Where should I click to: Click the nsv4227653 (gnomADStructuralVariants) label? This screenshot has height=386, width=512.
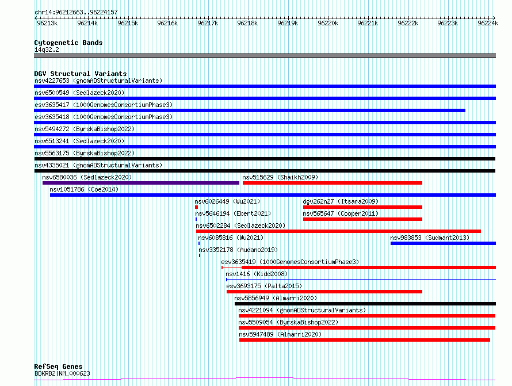click(98, 81)
